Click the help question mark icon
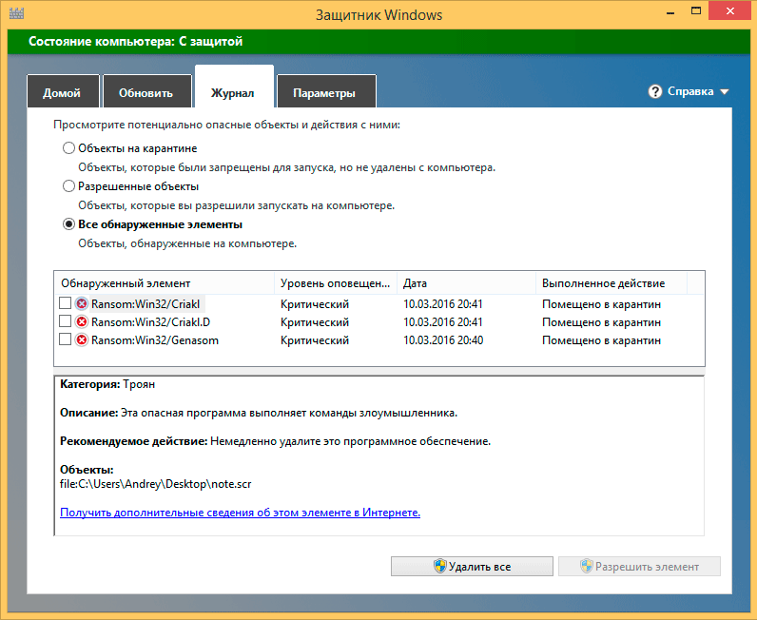757x620 pixels. click(655, 92)
